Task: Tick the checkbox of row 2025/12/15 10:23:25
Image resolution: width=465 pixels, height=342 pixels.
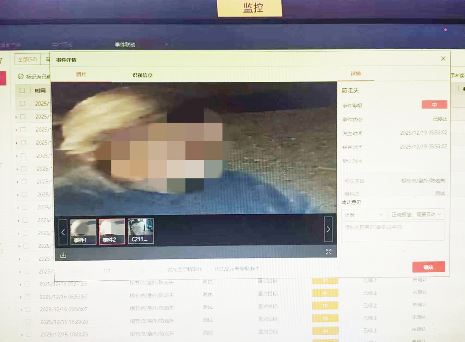Action: click(28, 334)
